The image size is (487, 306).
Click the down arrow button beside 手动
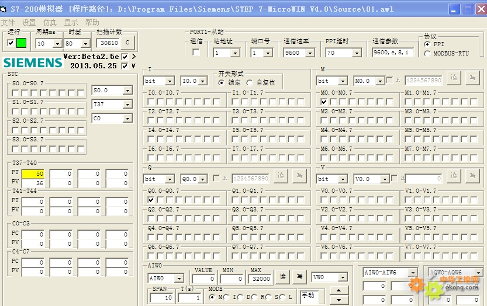point(339,300)
